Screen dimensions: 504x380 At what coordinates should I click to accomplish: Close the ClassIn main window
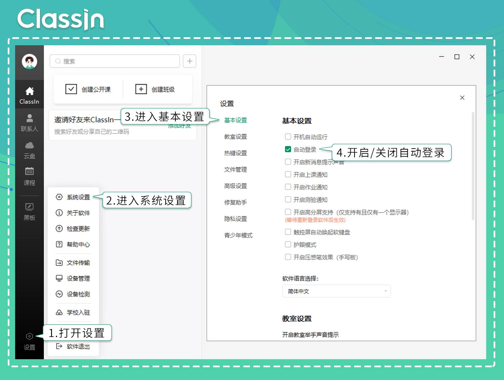[472, 57]
